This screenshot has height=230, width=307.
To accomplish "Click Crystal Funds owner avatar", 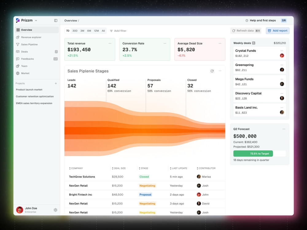I will pyautogui.click(x=282, y=56).
